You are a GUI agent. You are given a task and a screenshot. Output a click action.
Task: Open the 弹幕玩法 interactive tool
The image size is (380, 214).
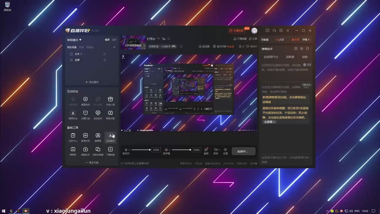[73, 115]
